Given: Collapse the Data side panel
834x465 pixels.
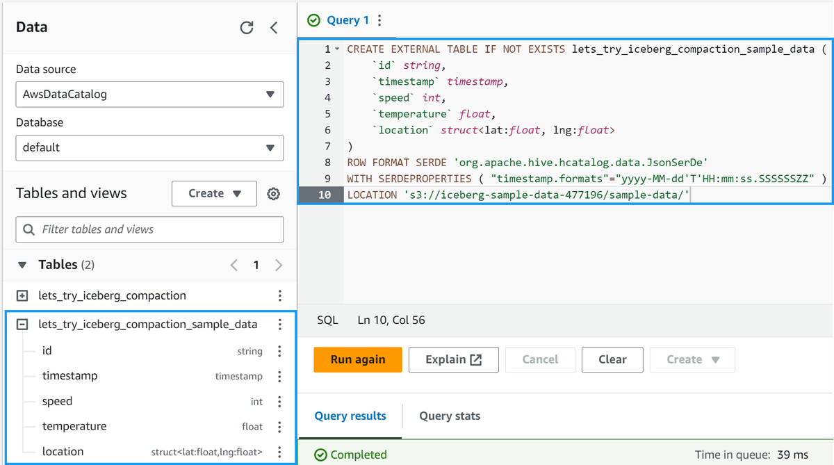Looking at the screenshot, I should tap(274, 28).
